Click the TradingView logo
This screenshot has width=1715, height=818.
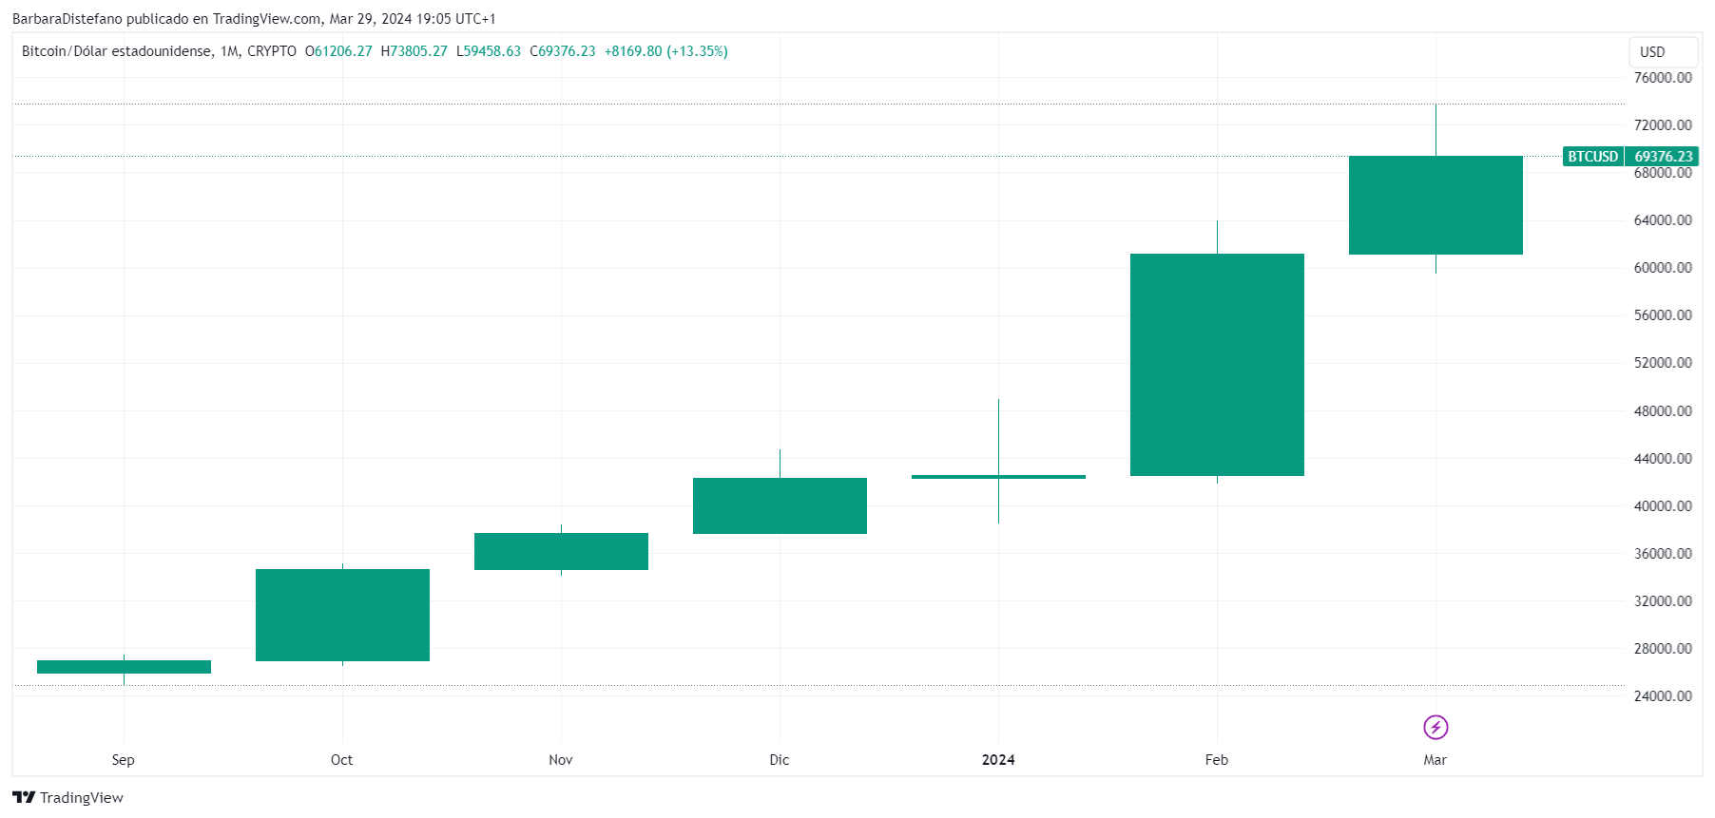[x=67, y=798]
